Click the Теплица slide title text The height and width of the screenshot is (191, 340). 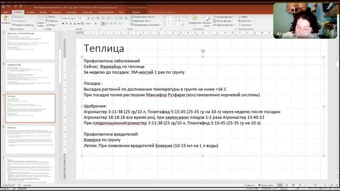coord(104,48)
